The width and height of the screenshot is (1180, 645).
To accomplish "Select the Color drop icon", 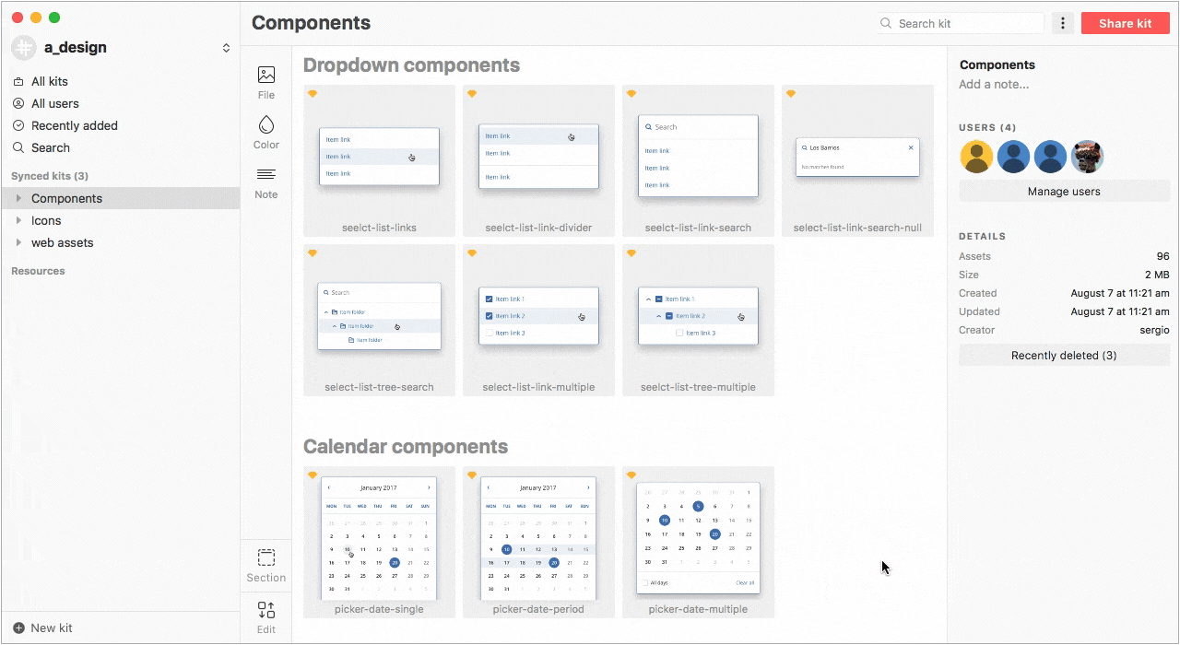I will (x=266, y=125).
